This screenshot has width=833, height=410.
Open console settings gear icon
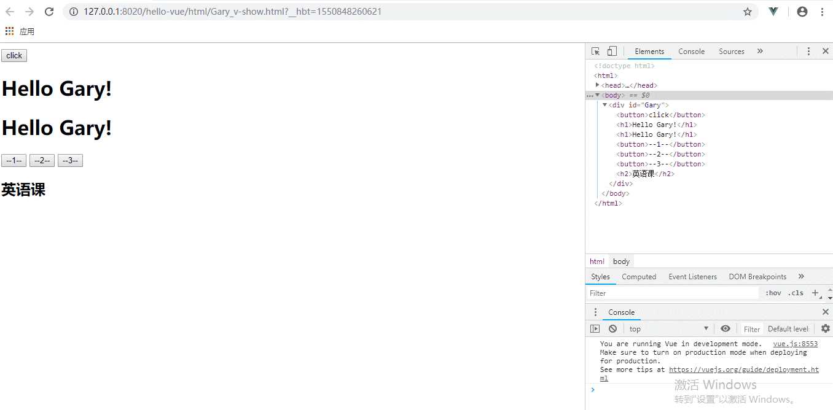coord(825,329)
